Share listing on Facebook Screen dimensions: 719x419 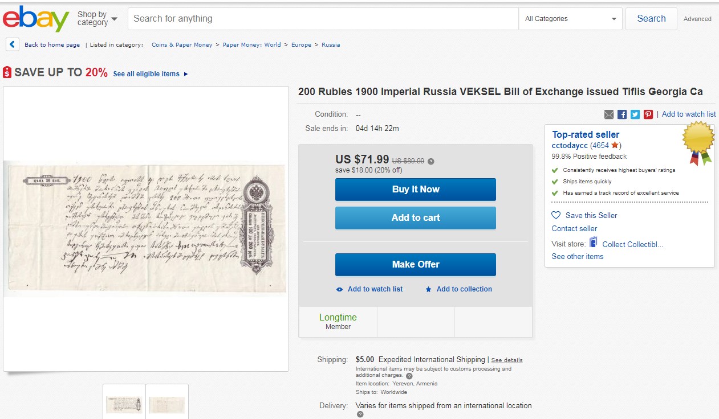point(622,114)
